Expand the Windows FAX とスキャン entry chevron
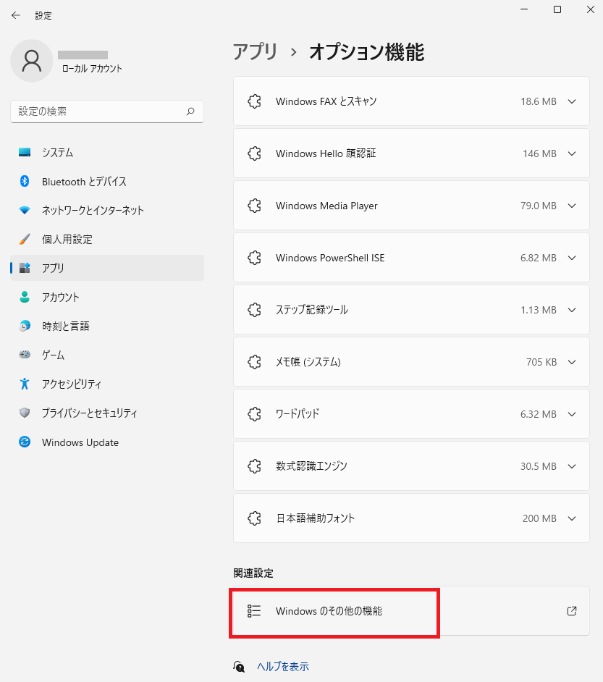Image resolution: width=603 pixels, height=682 pixels. tap(572, 101)
